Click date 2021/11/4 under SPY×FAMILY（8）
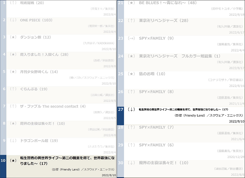 [237, 104]
